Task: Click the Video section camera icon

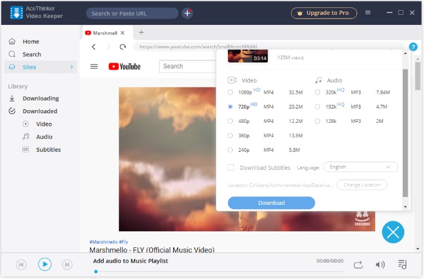Action: click(x=232, y=80)
